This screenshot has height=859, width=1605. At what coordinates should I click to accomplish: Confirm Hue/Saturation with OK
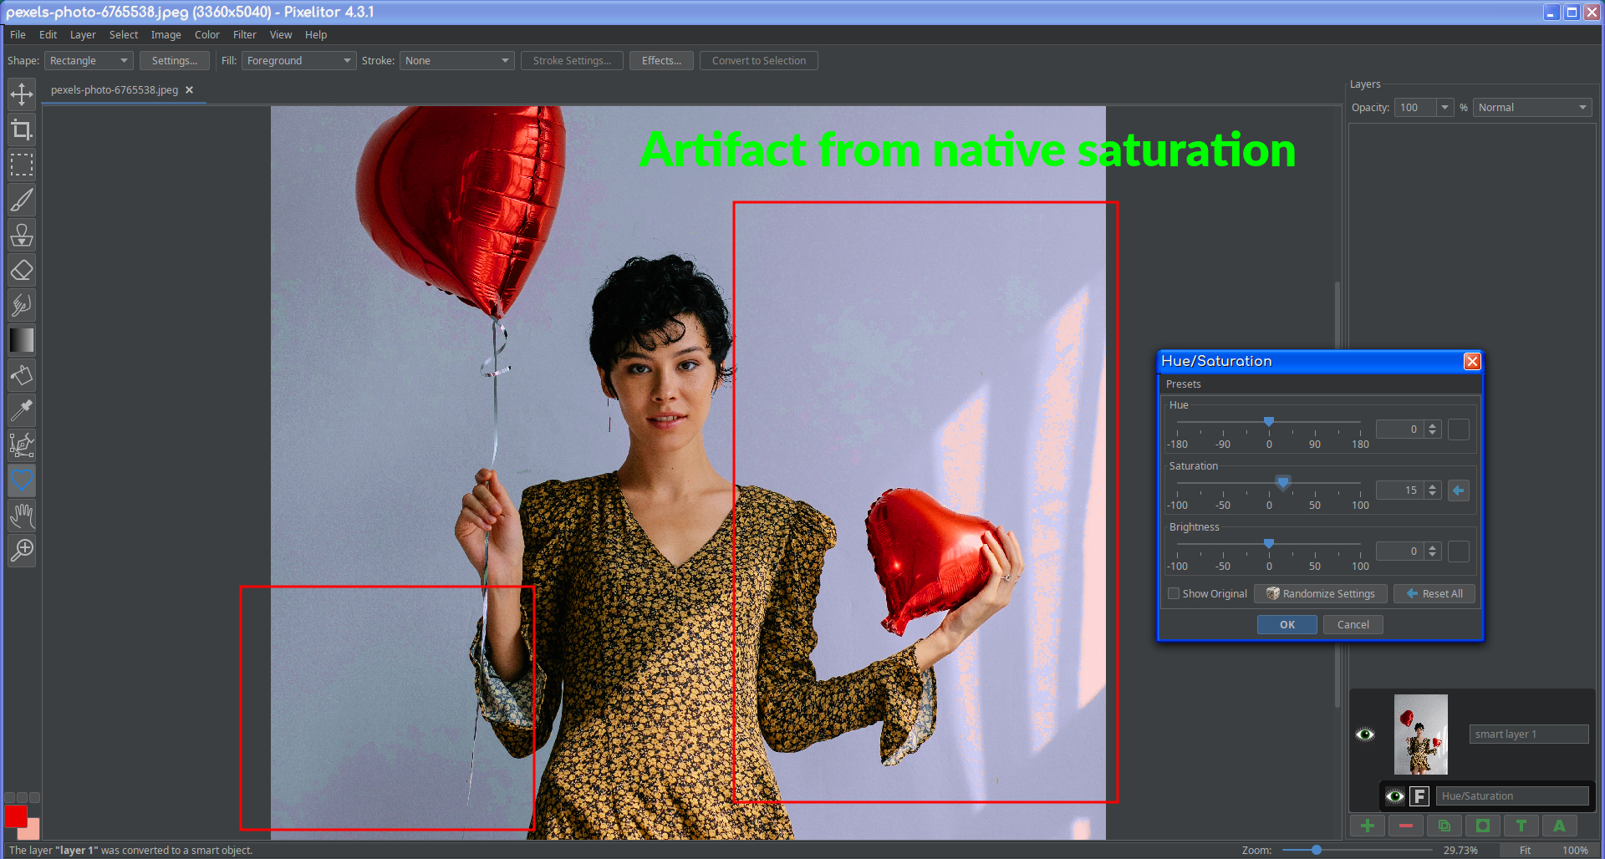[1287, 625]
